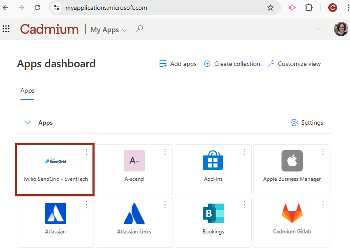This screenshot has height=249, width=350.
Task: Open more options for Atlassian Links tile
Action: coord(165,204)
